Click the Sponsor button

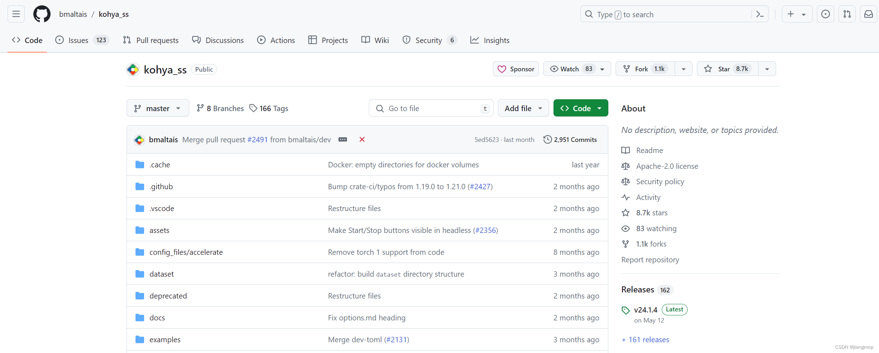pyautogui.click(x=516, y=69)
